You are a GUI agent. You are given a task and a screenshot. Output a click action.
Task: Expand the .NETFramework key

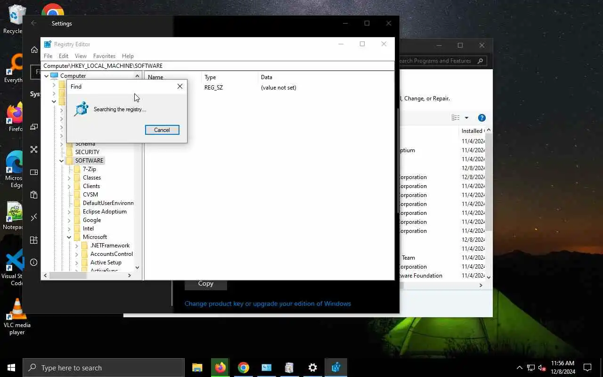click(x=76, y=246)
